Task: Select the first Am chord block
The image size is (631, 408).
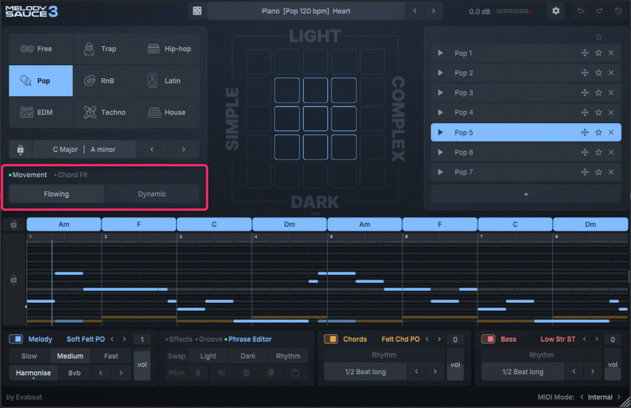Action: (x=63, y=225)
